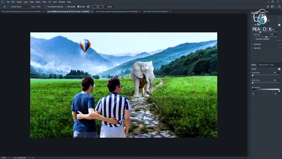This screenshot has height=159, width=282.
Task: Click the zoom percentage in status bar
Action: coord(4,158)
